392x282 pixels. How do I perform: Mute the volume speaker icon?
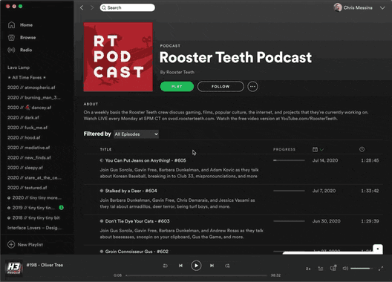coord(345,269)
